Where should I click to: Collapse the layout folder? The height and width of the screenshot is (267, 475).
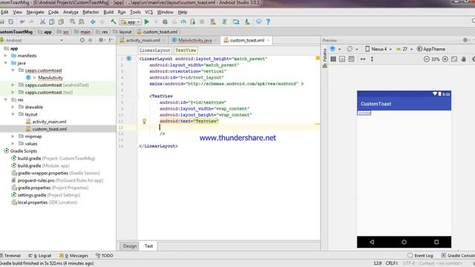point(13,114)
